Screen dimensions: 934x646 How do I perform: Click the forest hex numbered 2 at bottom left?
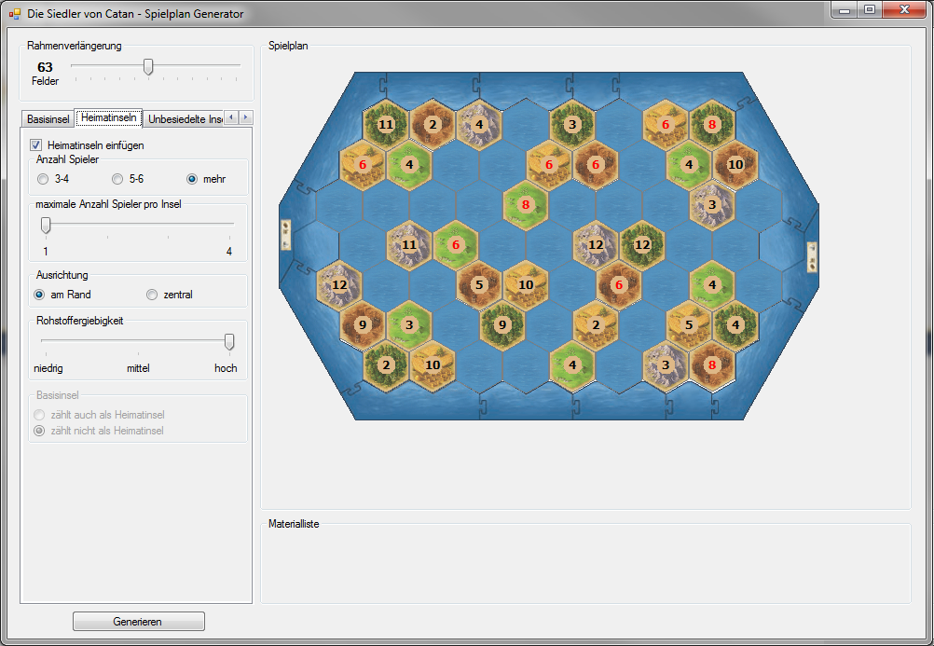[386, 364]
